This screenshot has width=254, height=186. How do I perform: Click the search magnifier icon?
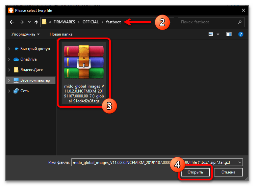pyautogui.click(x=240, y=22)
